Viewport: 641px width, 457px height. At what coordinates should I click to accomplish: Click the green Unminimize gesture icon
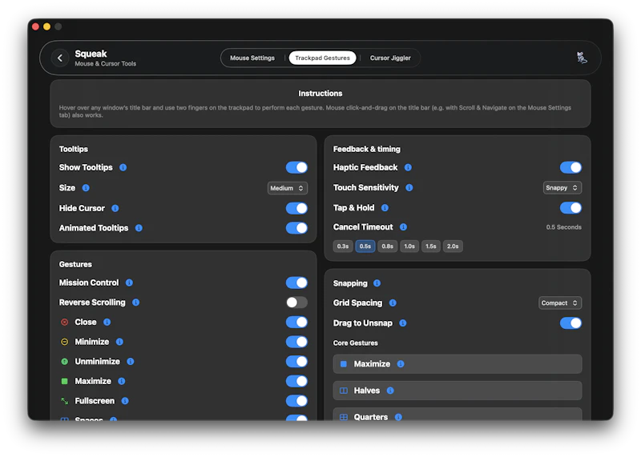click(65, 362)
